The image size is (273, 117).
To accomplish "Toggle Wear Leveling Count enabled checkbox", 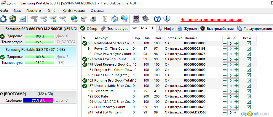I will coord(249,59).
